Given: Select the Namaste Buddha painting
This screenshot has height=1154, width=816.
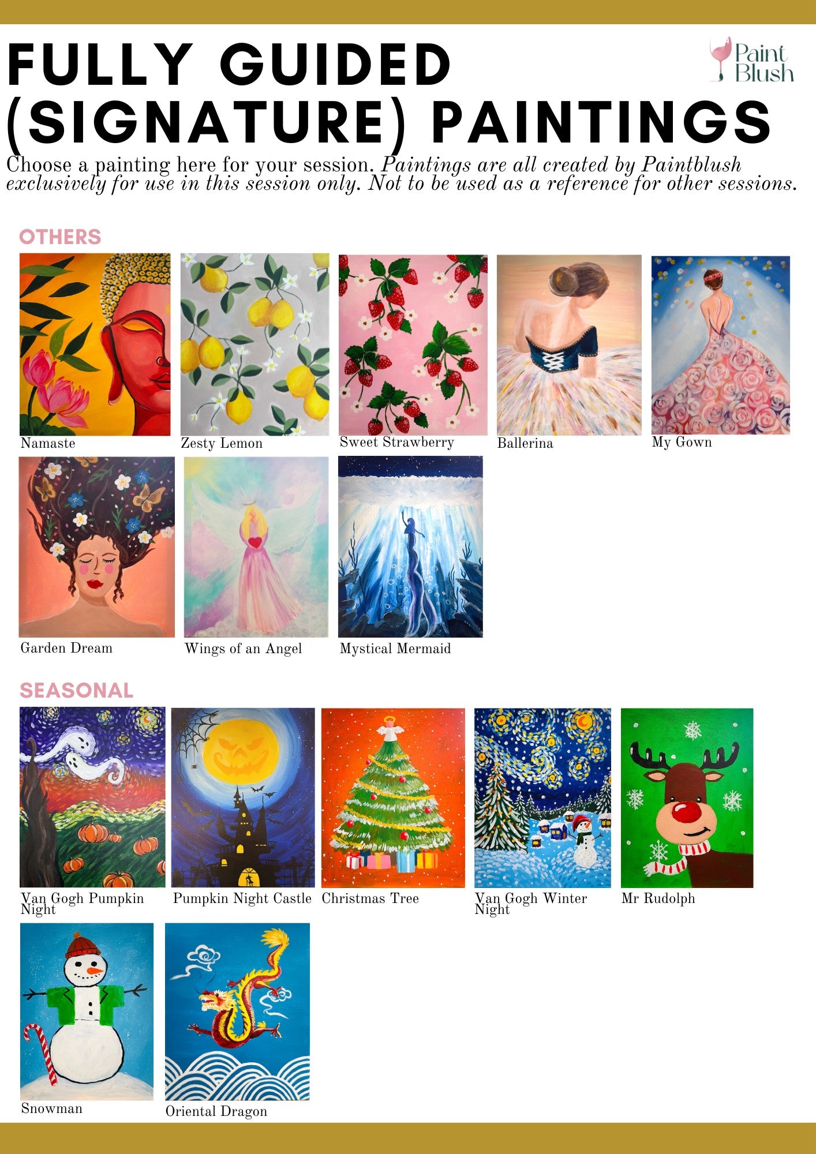Looking at the screenshot, I should pyautogui.click(x=95, y=344).
